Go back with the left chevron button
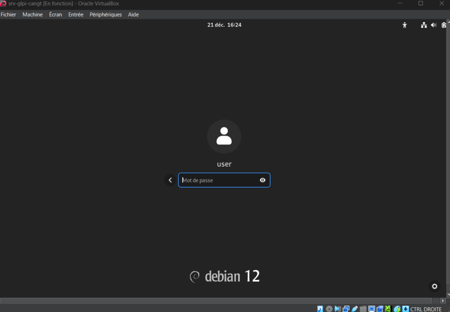 tap(171, 180)
